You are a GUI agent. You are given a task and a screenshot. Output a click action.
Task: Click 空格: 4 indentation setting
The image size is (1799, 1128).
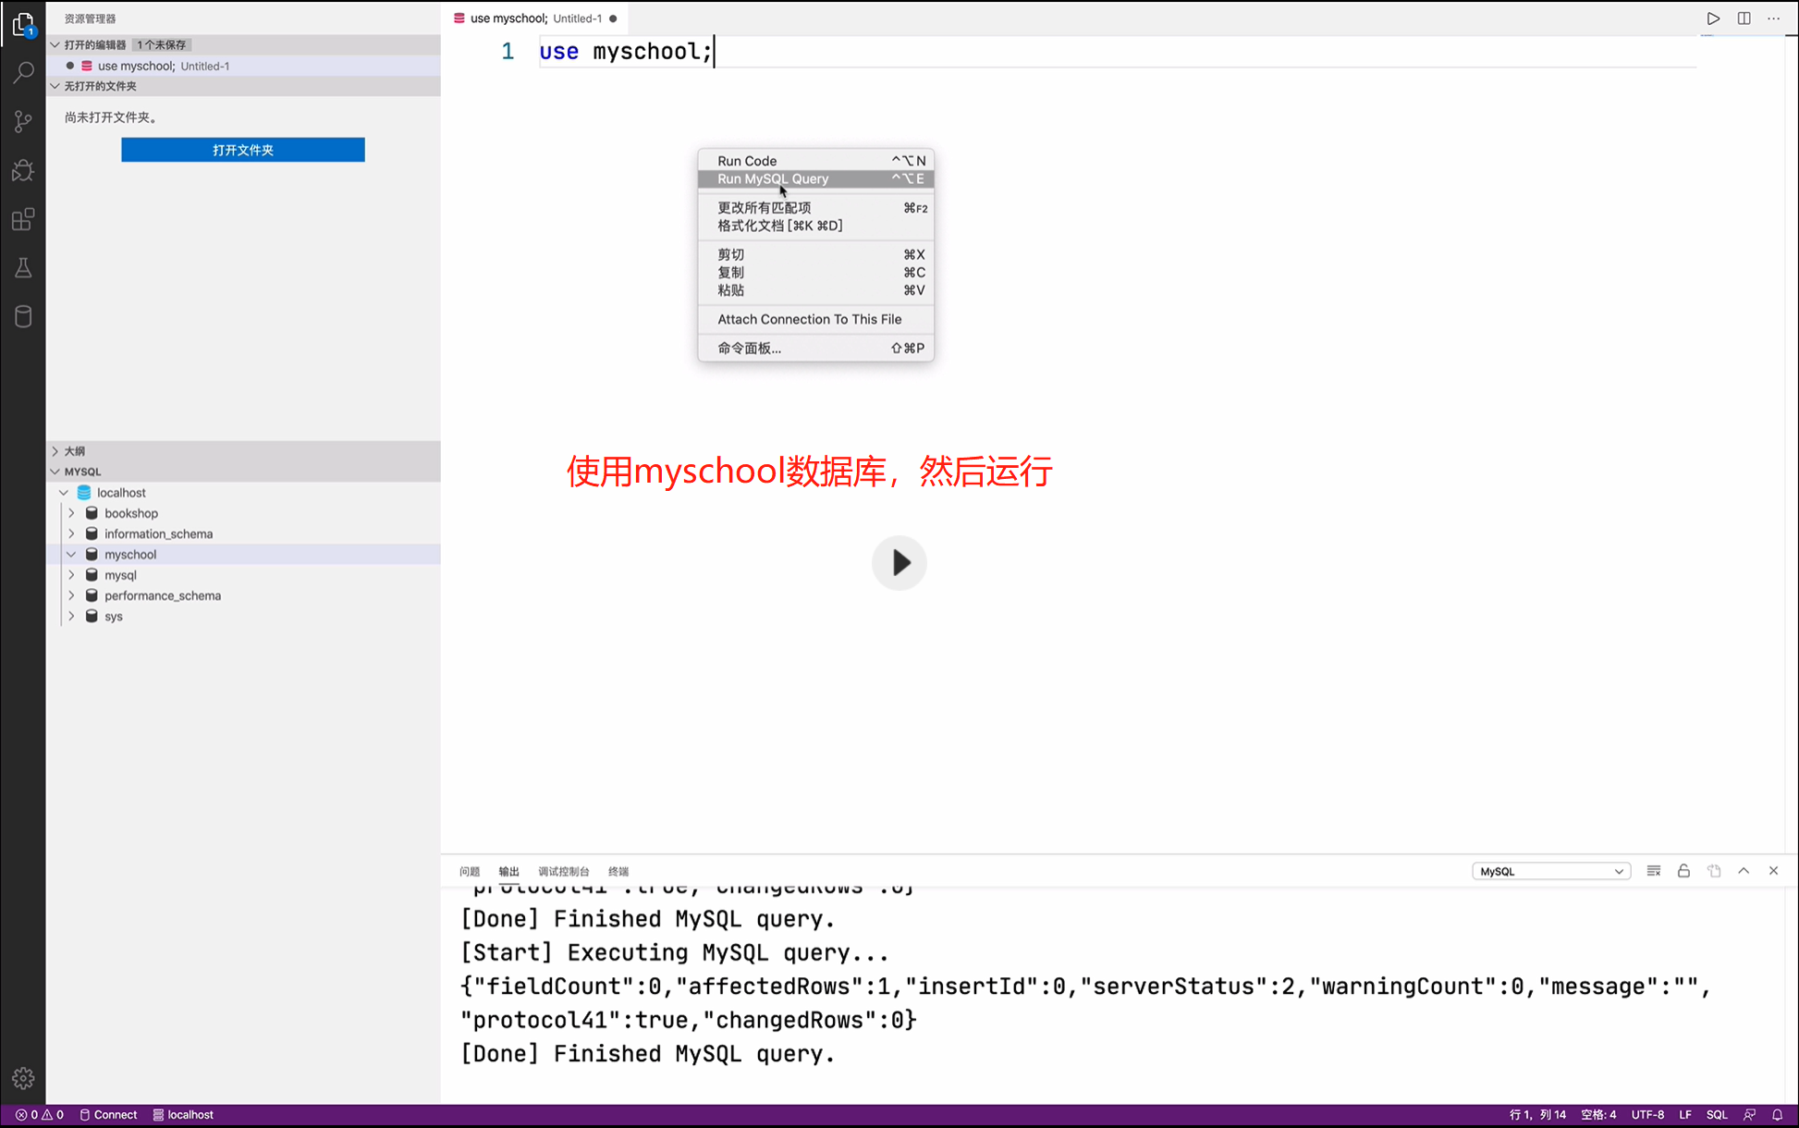pos(1598,1114)
